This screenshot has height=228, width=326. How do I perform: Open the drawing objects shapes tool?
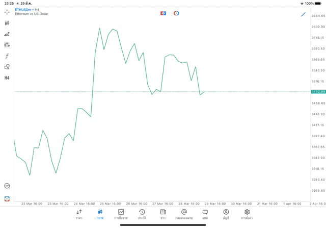click(x=7, y=67)
